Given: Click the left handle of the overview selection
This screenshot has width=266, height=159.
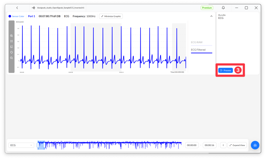Looking at the screenshot, I should [38, 145].
